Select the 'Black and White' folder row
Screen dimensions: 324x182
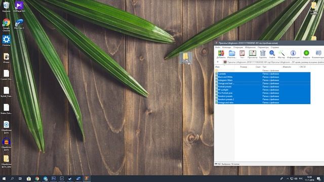click(263, 77)
